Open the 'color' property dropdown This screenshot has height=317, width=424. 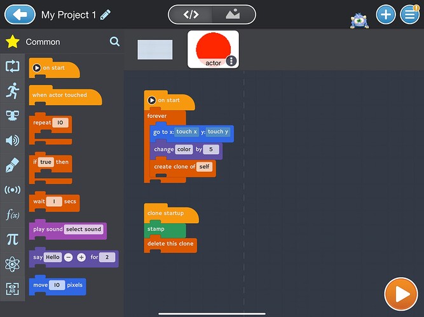184,150
